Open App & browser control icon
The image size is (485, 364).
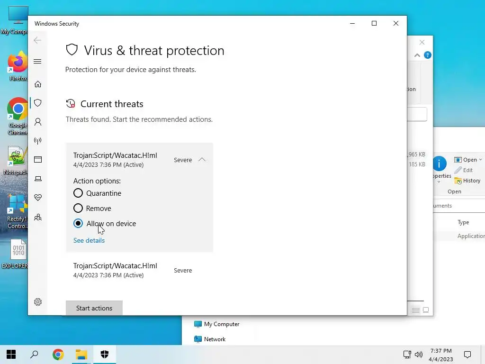pyautogui.click(x=38, y=160)
